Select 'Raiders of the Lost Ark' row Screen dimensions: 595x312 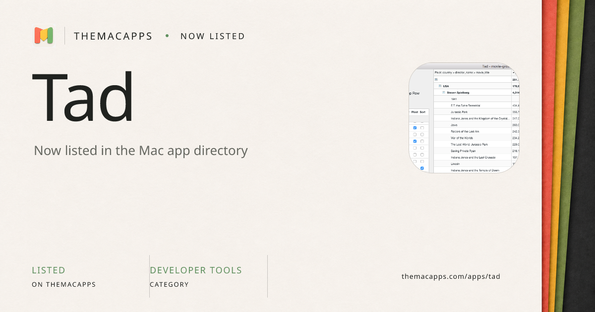point(466,131)
